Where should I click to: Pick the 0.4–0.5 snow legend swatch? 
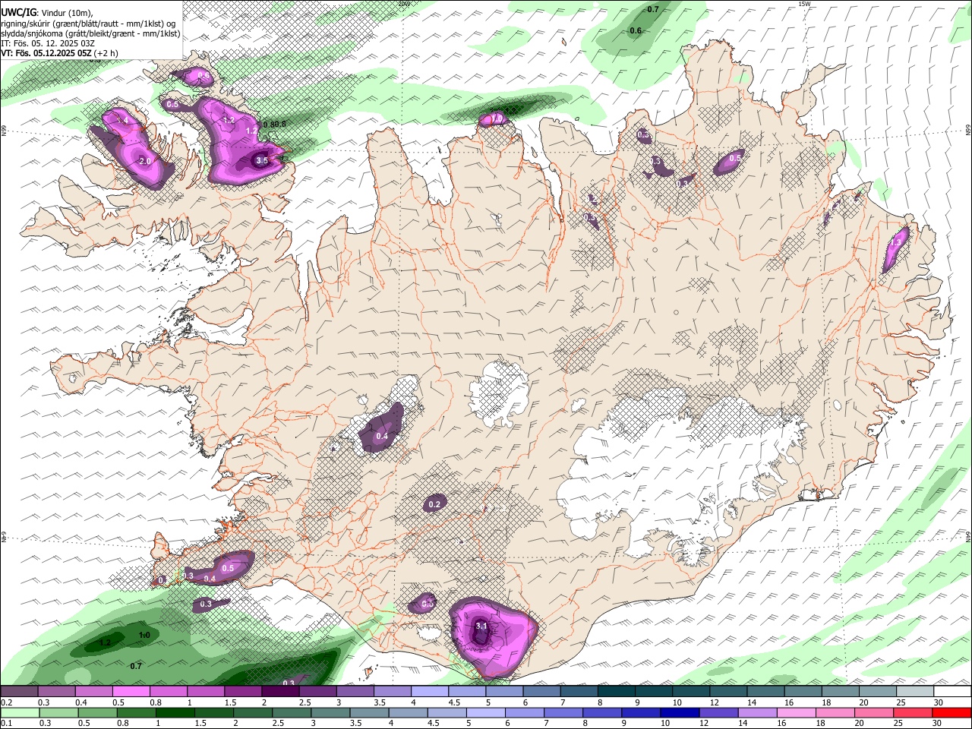(x=93, y=691)
